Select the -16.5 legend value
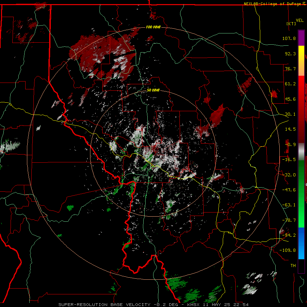Viewport: 307px width, 307px height. tap(289, 160)
